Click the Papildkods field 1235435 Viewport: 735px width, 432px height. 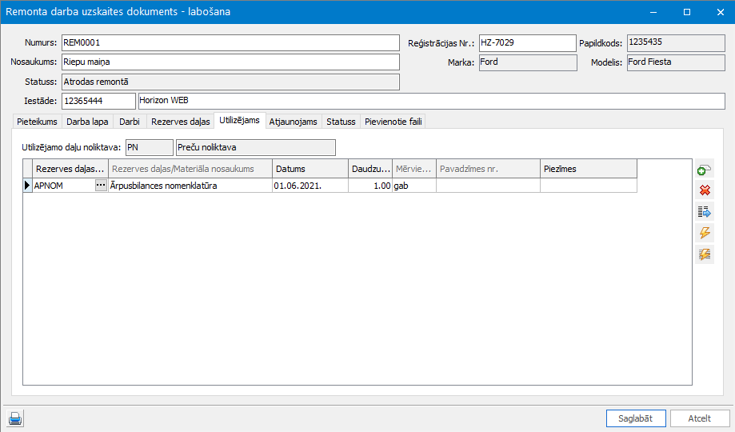point(676,42)
